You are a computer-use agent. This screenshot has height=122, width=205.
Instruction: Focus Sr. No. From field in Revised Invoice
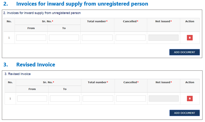click(32, 99)
